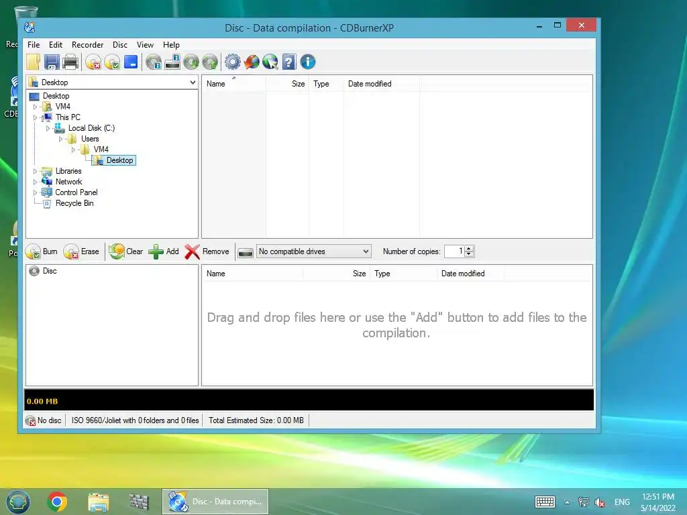Click the No disc status bar icon
This screenshot has height=515, width=687.
[x=30, y=421]
